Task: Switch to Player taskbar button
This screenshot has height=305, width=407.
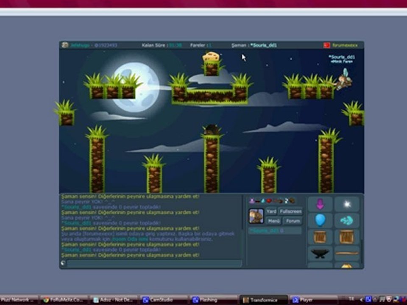Action: (313, 300)
